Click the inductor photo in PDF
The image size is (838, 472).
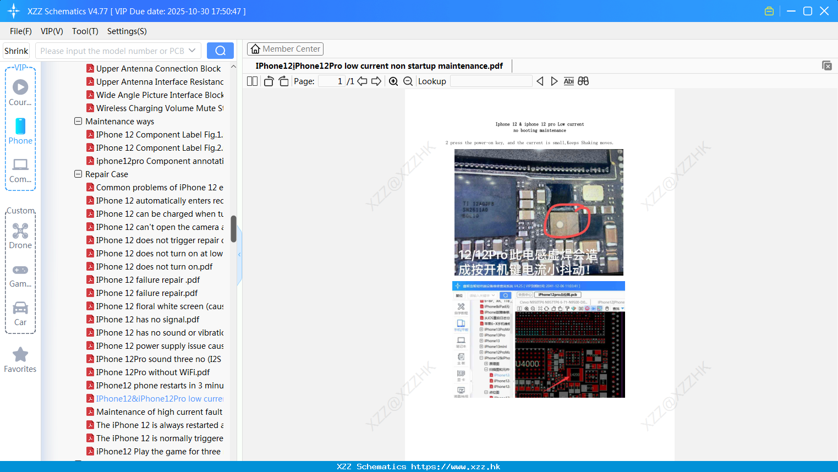click(x=539, y=212)
